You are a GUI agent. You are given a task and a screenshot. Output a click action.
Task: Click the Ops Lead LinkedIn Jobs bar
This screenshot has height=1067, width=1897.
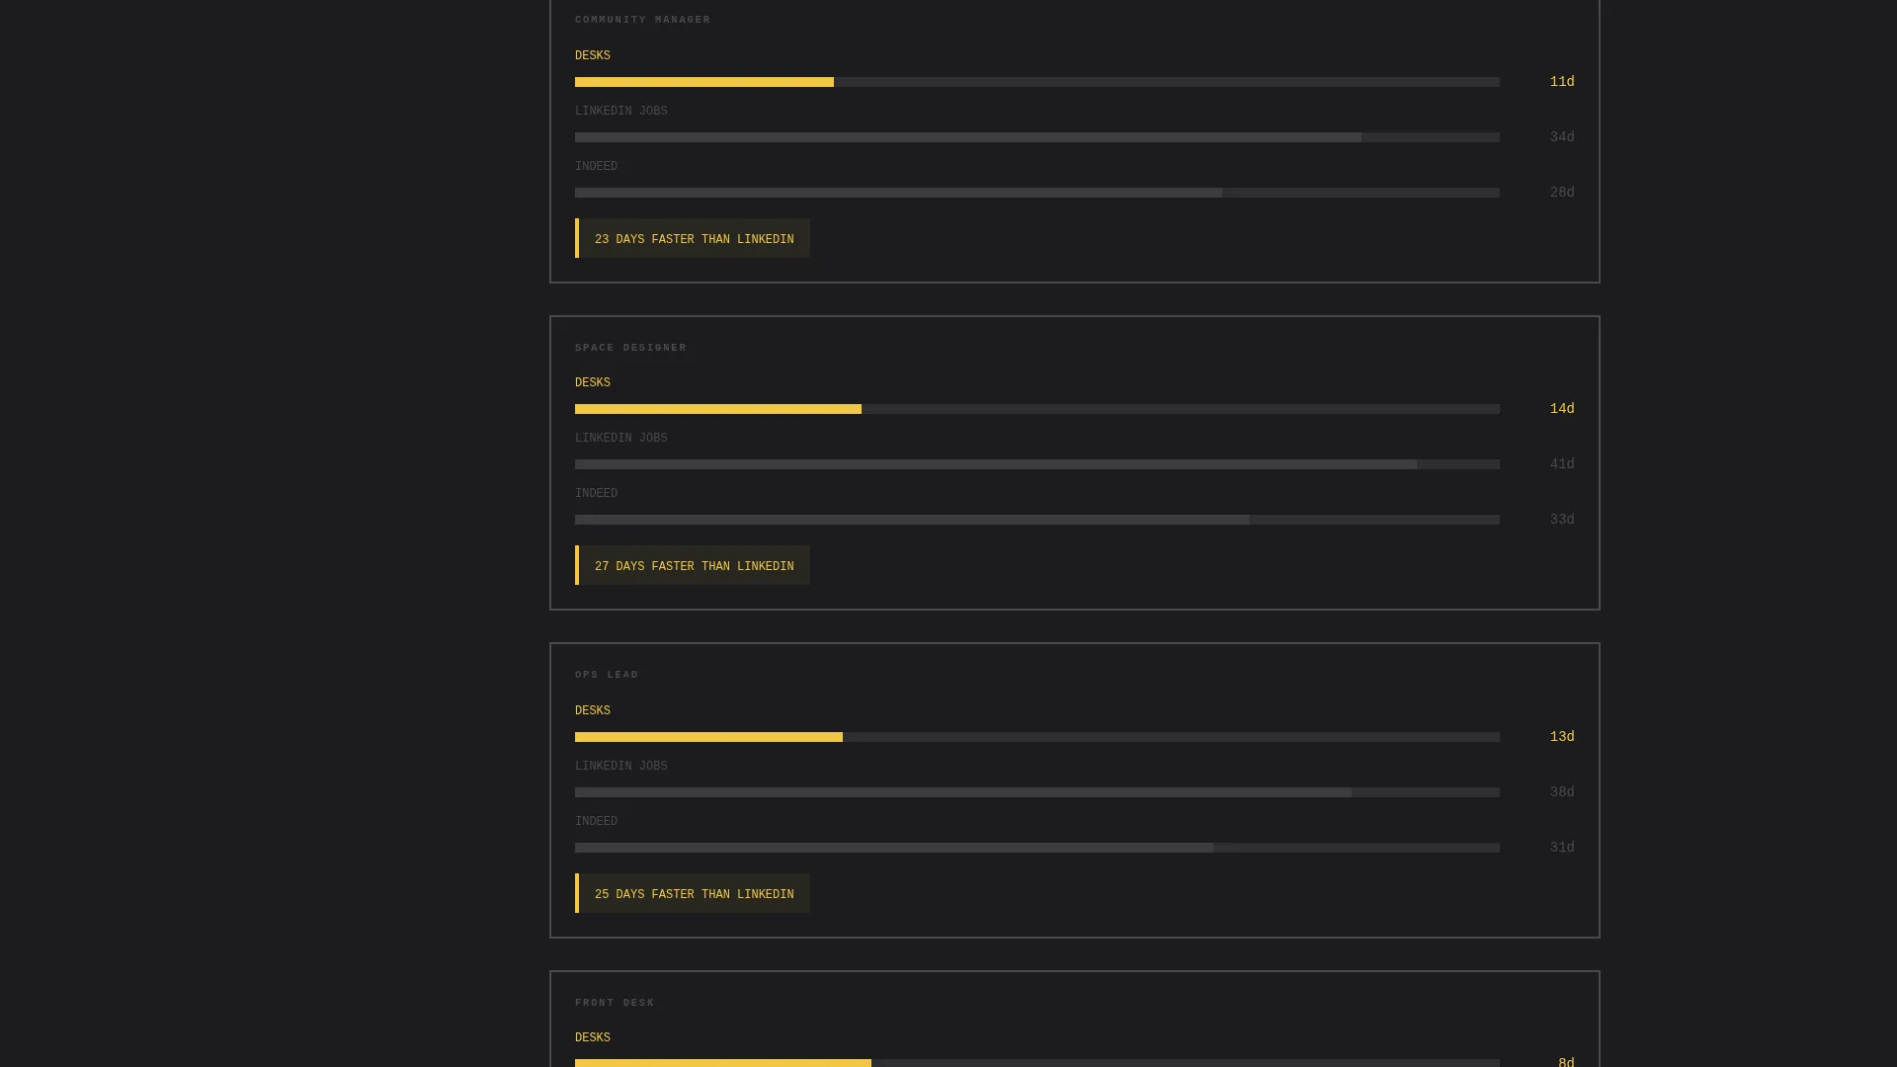point(1037,792)
